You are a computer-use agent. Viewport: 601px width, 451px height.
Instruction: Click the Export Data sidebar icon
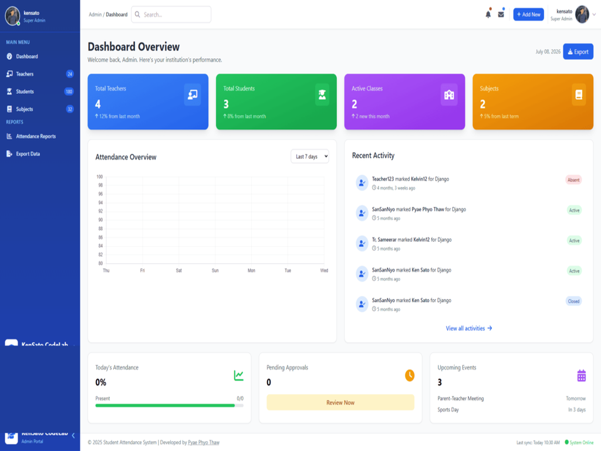9,154
